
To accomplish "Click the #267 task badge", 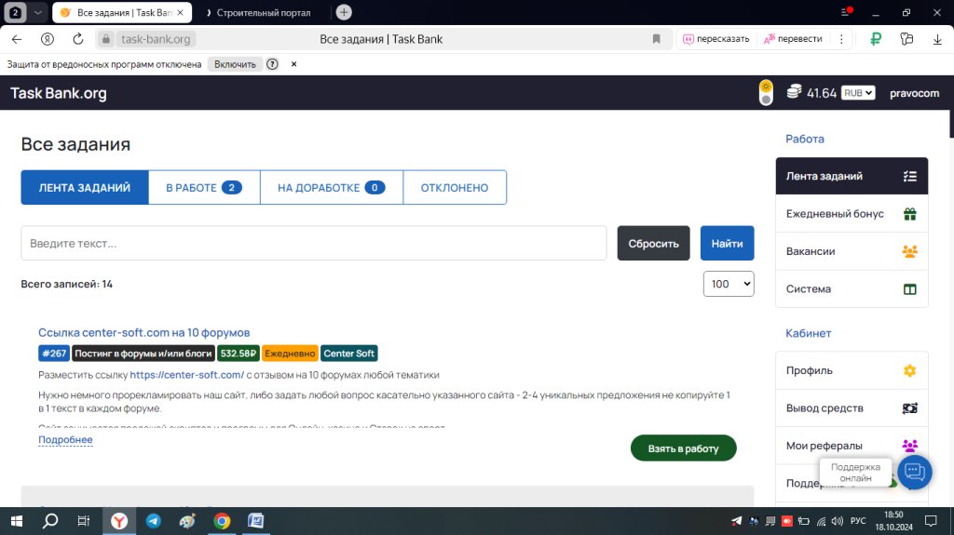I will 53,354.
